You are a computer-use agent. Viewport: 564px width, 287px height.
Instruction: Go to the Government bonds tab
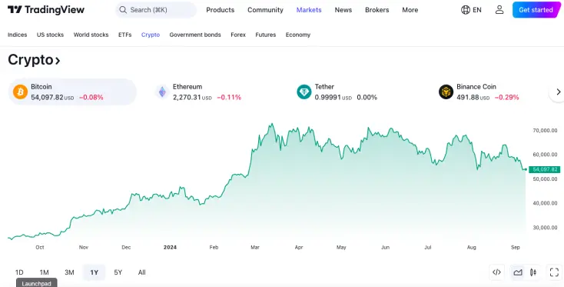(x=195, y=35)
